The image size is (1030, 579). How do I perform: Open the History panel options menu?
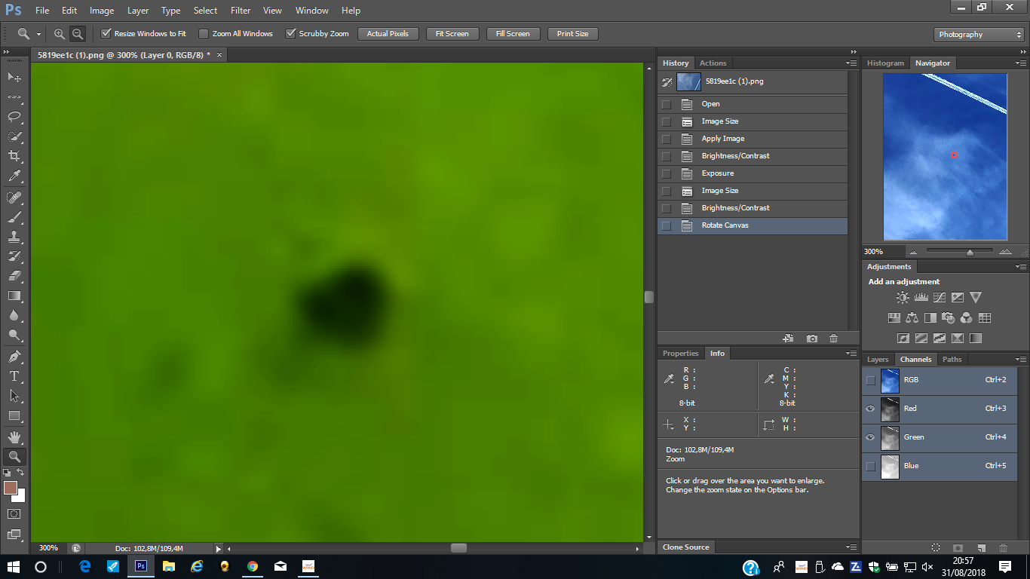pos(851,63)
